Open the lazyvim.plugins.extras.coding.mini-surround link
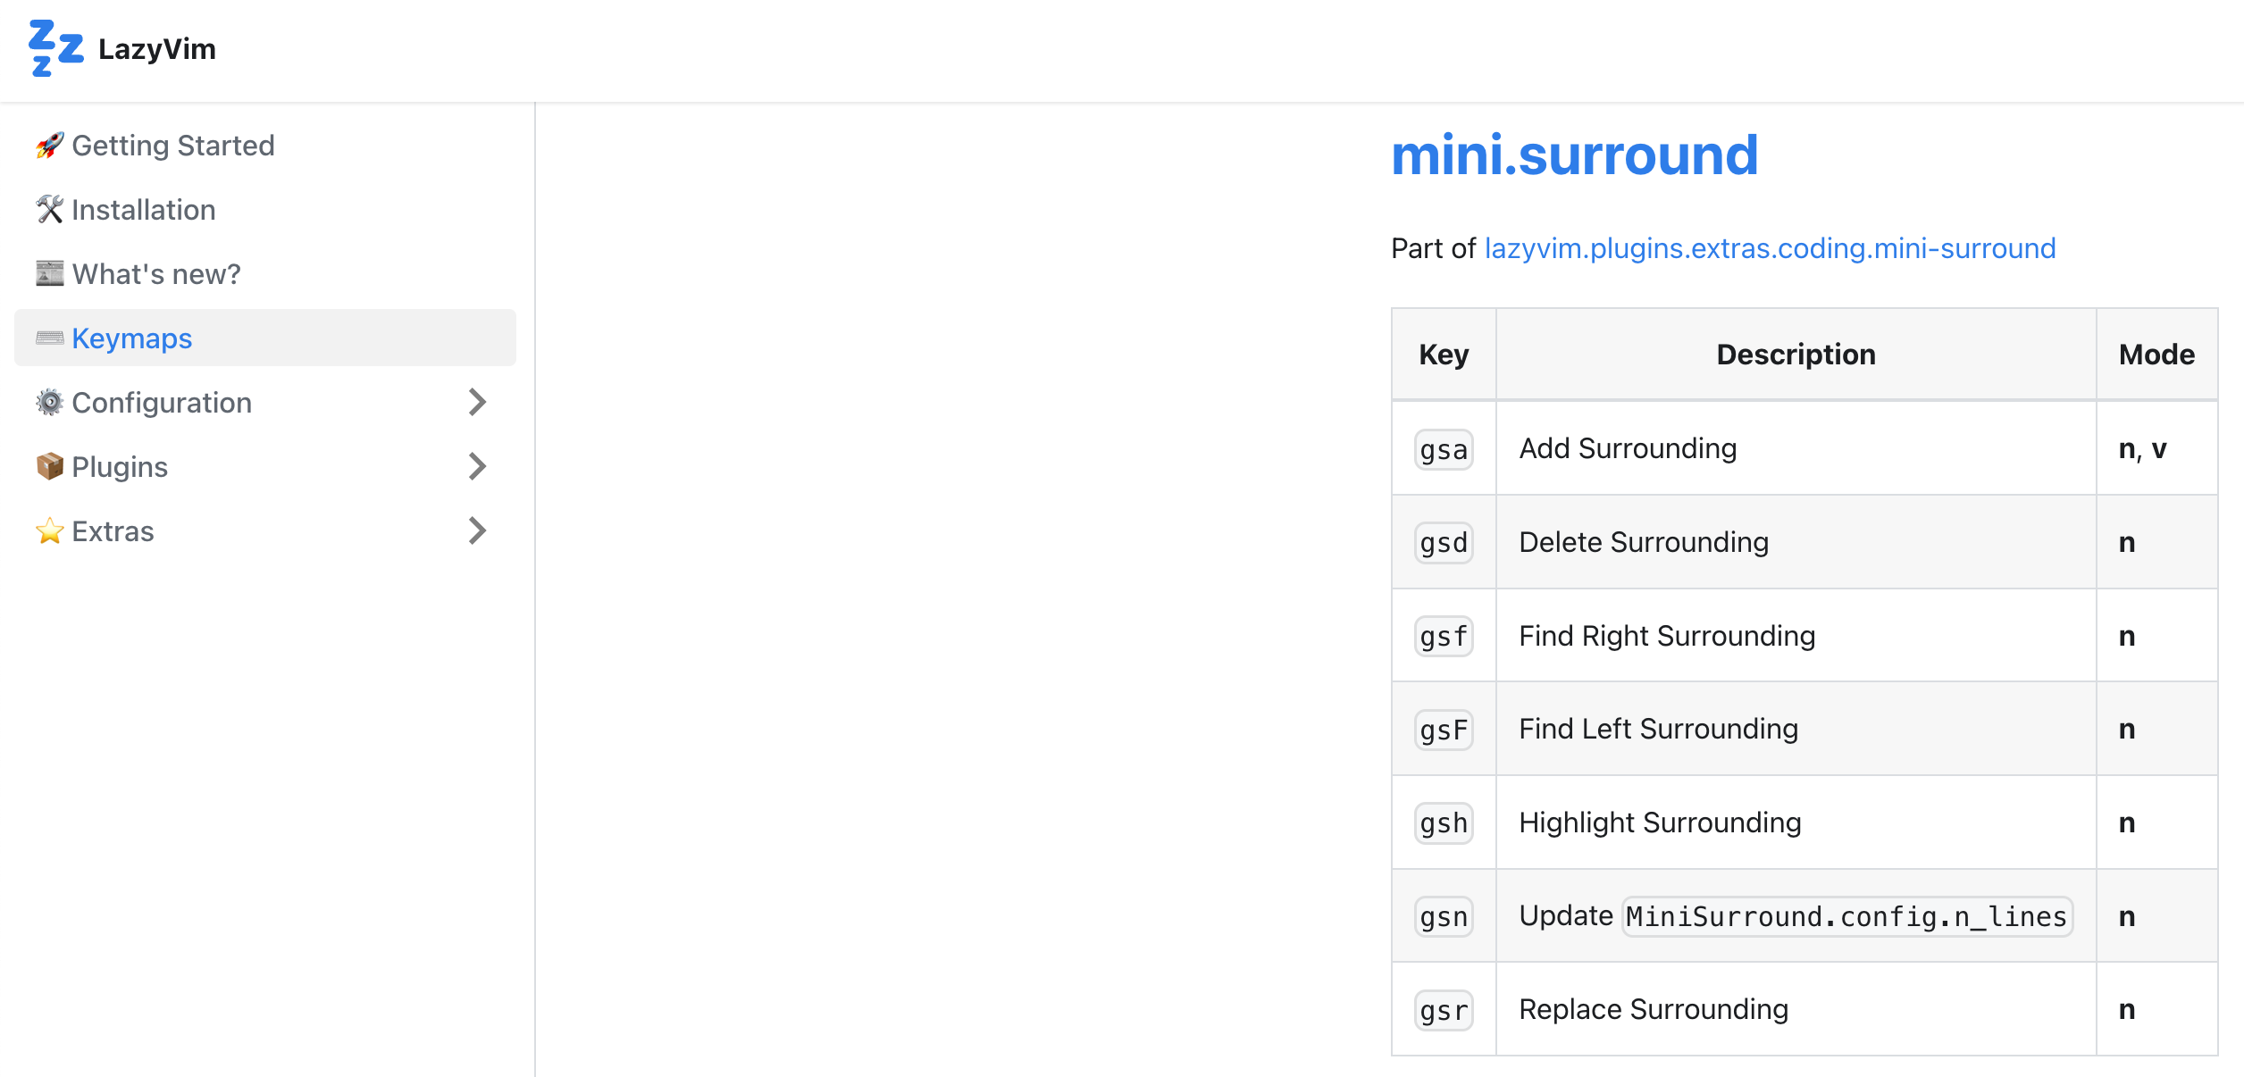This screenshot has width=2244, height=1077. pos(1770,248)
